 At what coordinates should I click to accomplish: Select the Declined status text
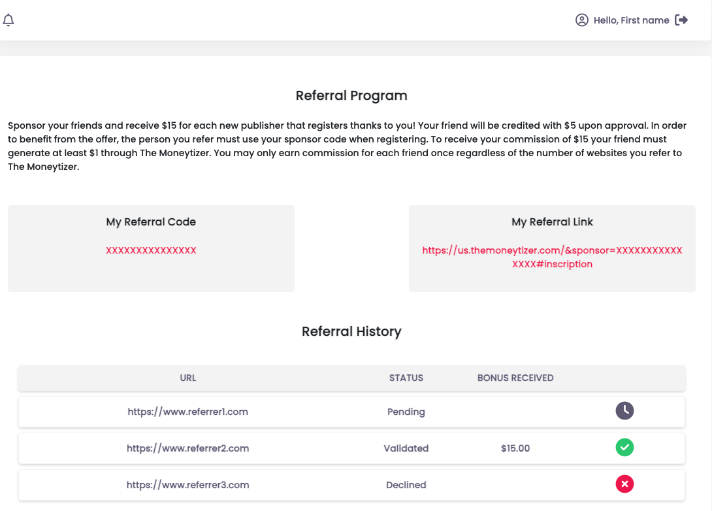pos(406,485)
